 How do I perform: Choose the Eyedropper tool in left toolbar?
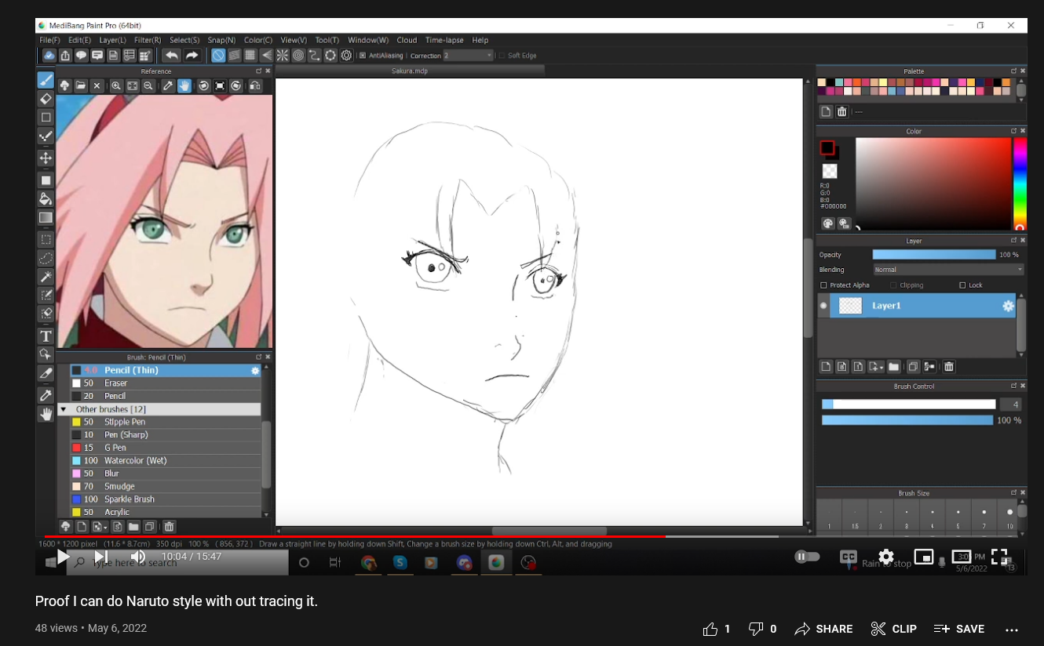[46, 395]
